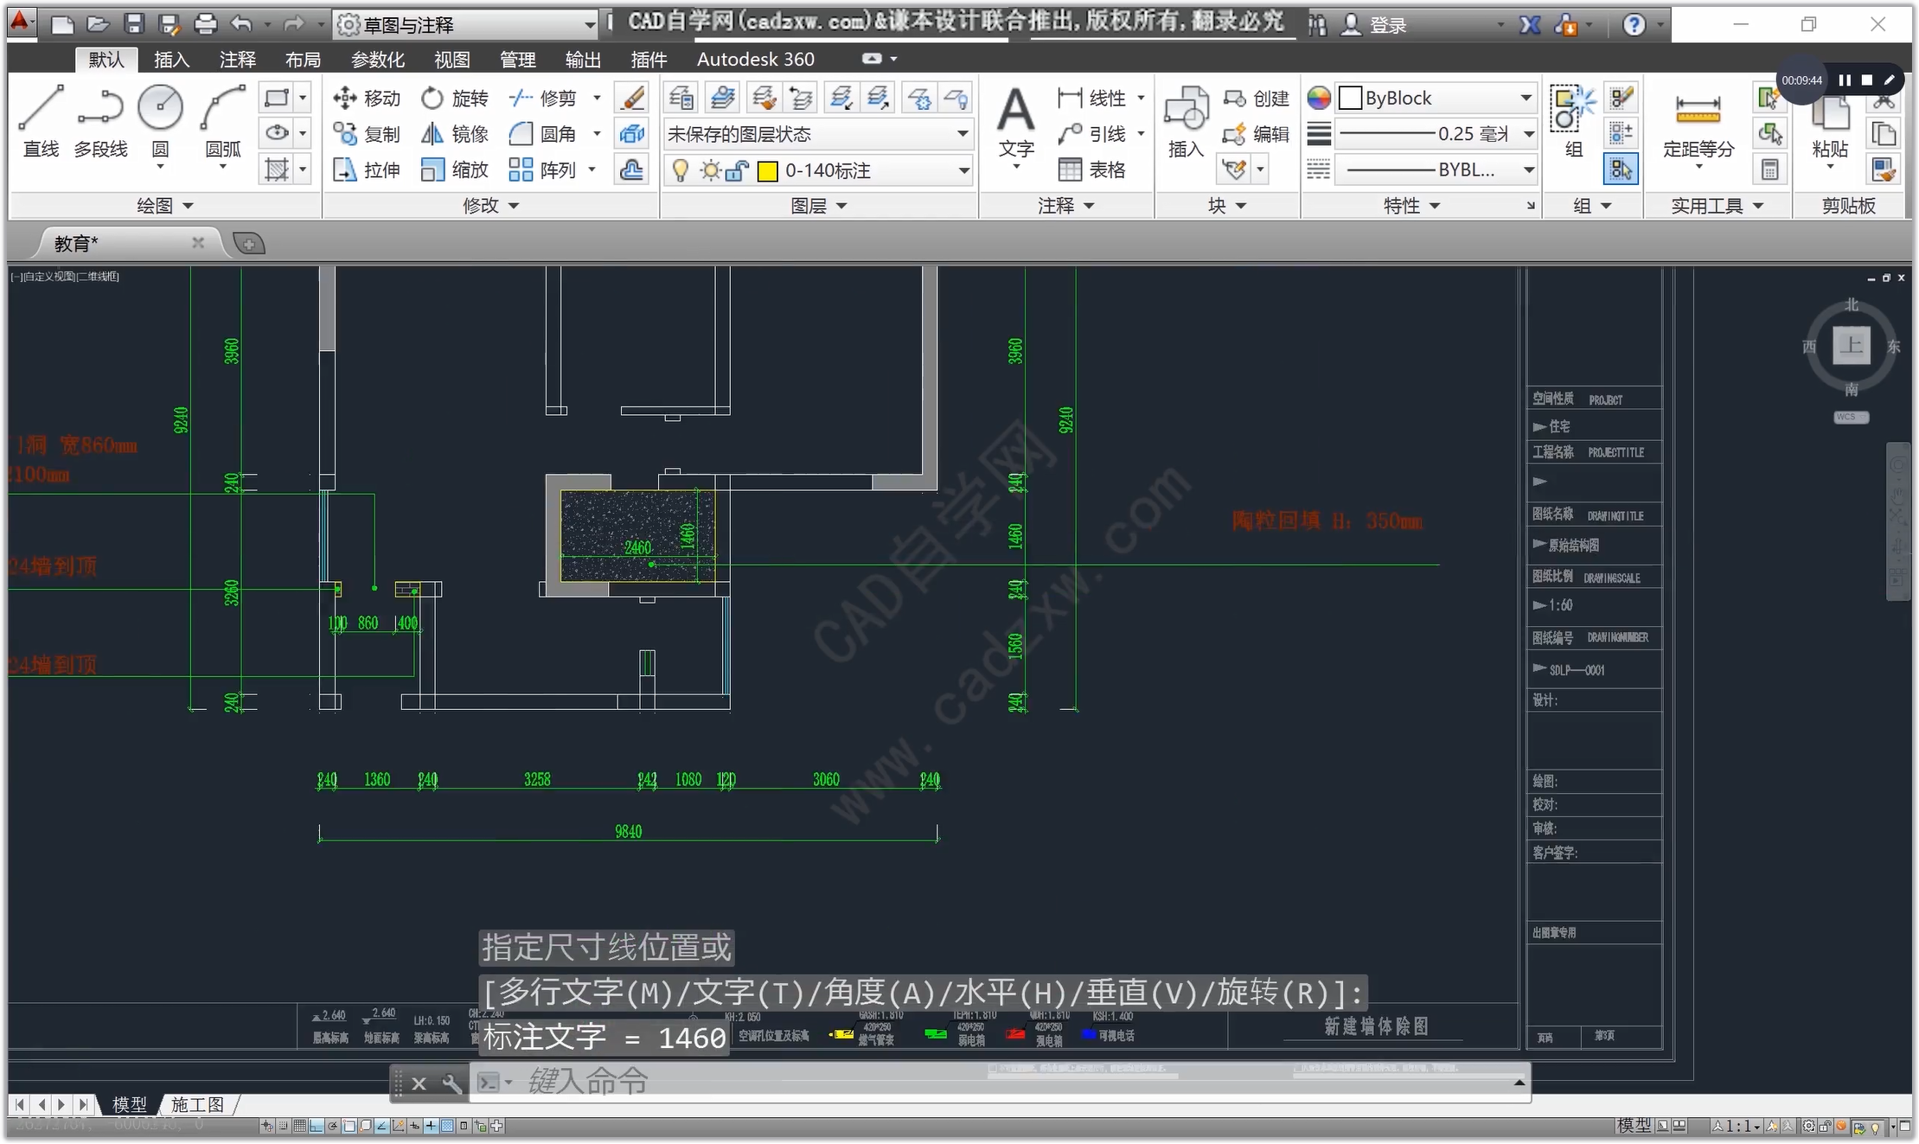Toggle Object Snap in status bar

point(349,1126)
